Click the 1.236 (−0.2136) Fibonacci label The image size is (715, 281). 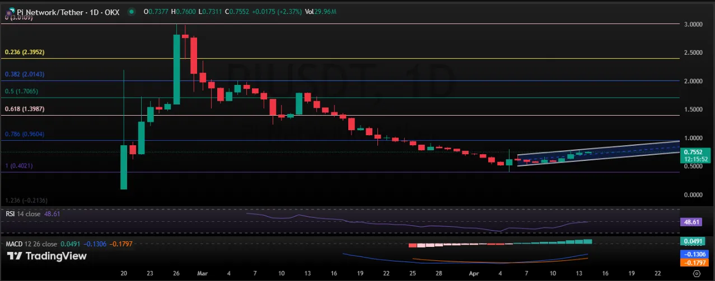[26, 200]
